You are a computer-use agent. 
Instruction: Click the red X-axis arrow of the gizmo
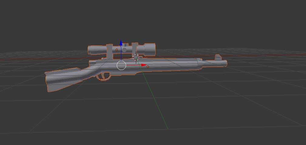143,65
